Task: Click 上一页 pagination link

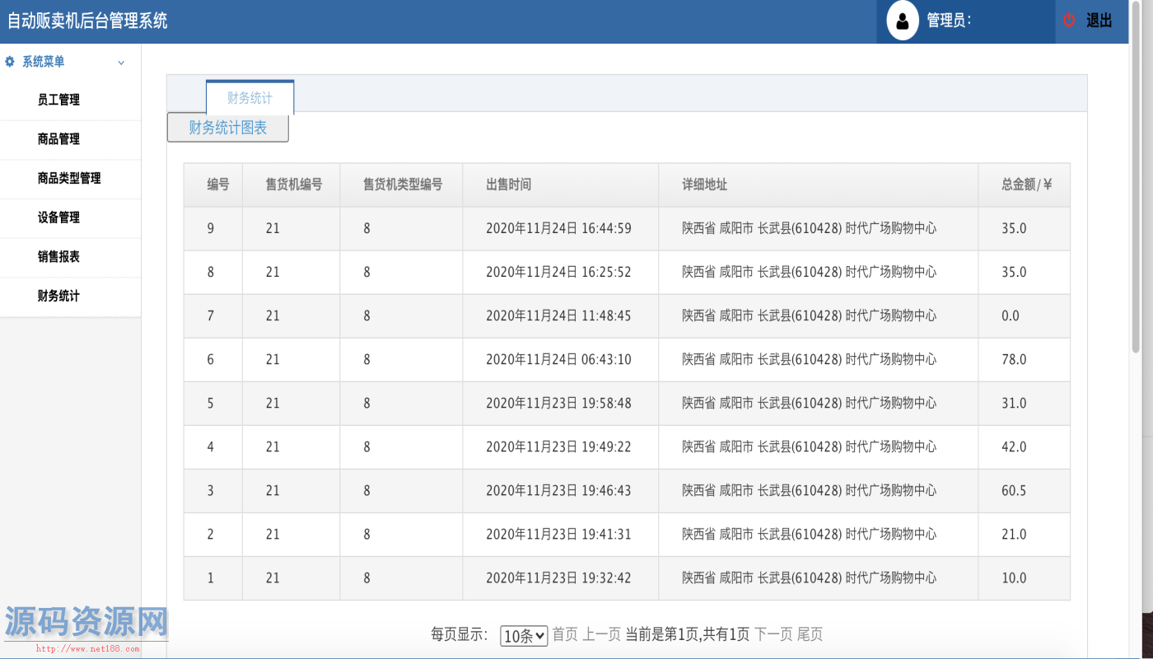Action: coord(601,634)
